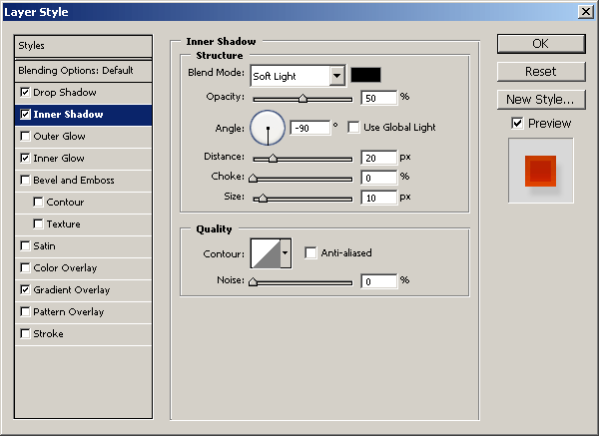Uncheck the Drop Shadow effect
Screen dimensions: 599x436
click(25, 92)
